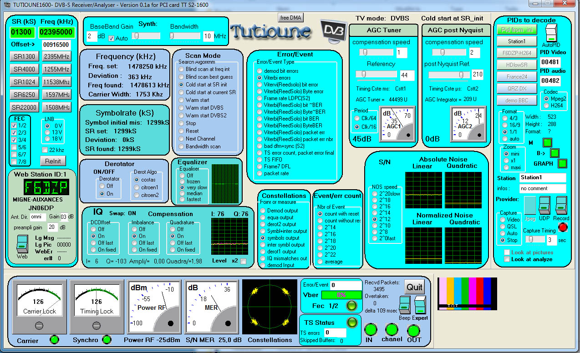Set equaliser to fastest
Screen dimensions: 580x353
183,199
